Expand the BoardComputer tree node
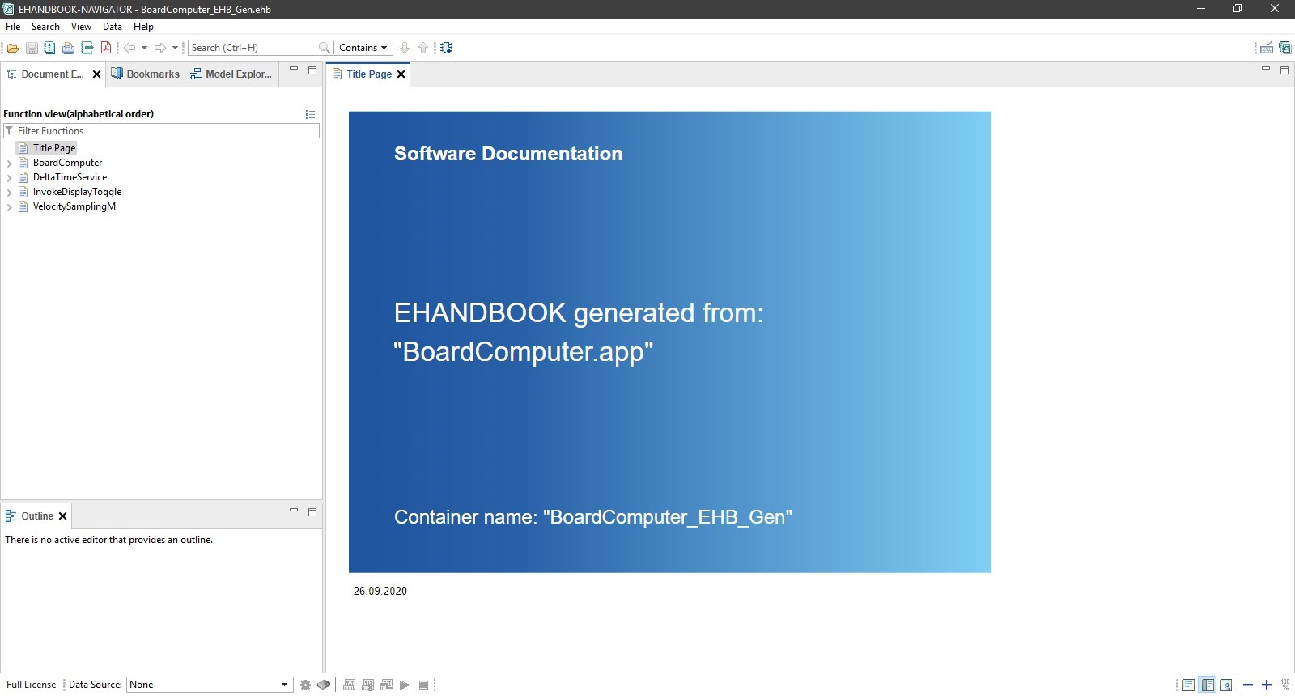1295x696 pixels. [x=9, y=163]
